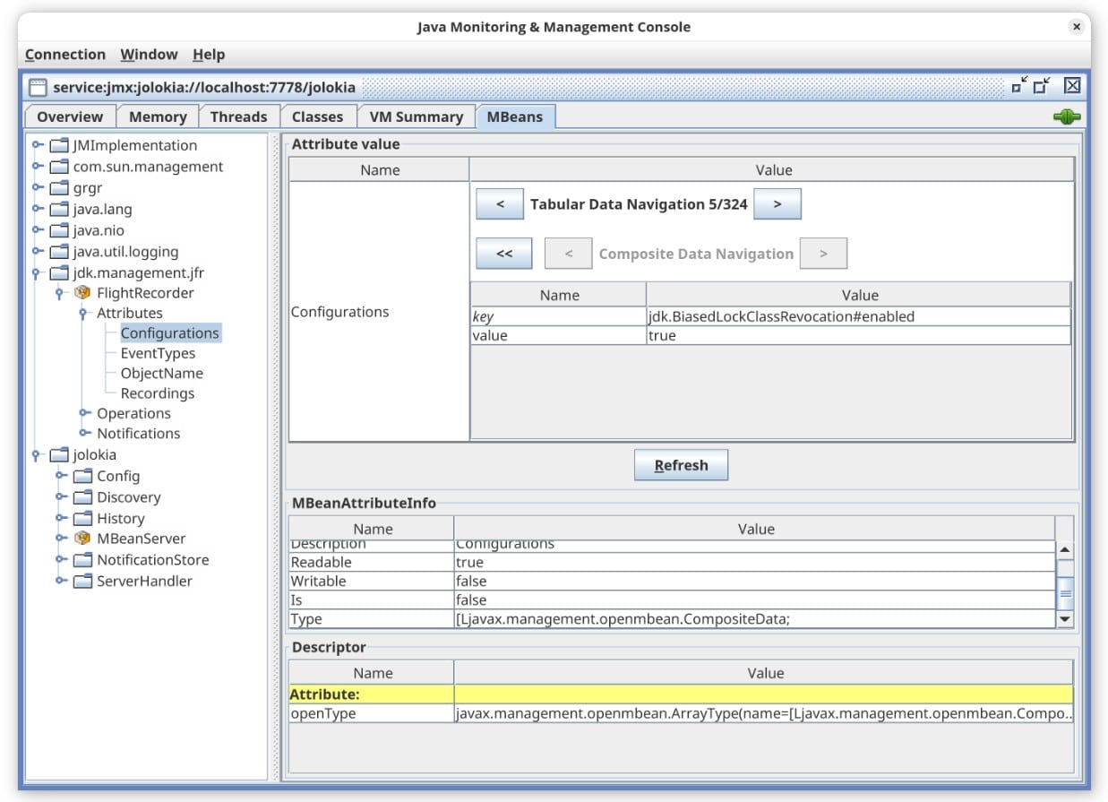
Task: Collapse the jdk.management.jfr node
Action: click(37, 274)
